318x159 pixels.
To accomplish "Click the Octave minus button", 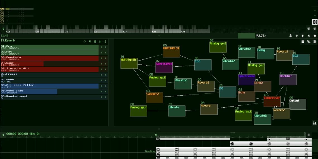I will pyautogui.click(x=309, y=28).
